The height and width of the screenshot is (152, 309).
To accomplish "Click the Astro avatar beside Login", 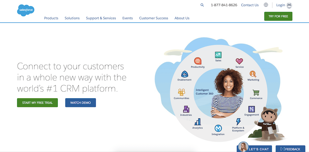I will tap(289, 5).
